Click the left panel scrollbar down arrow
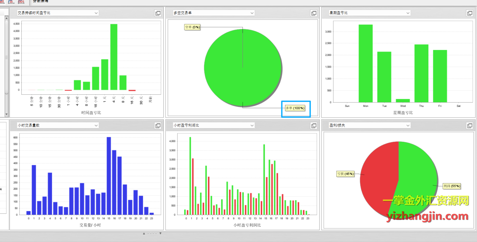Image resolution: width=477 pixels, height=242 pixels. coord(7,114)
